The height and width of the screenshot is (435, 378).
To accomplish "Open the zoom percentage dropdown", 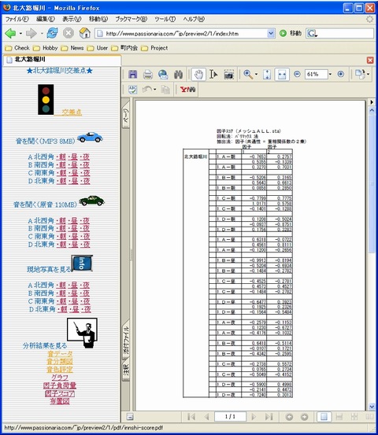I will (x=330, y=74).
